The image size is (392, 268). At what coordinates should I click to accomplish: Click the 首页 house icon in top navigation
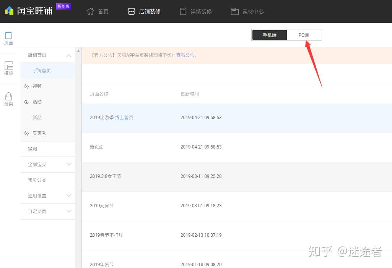coord(98,11)
